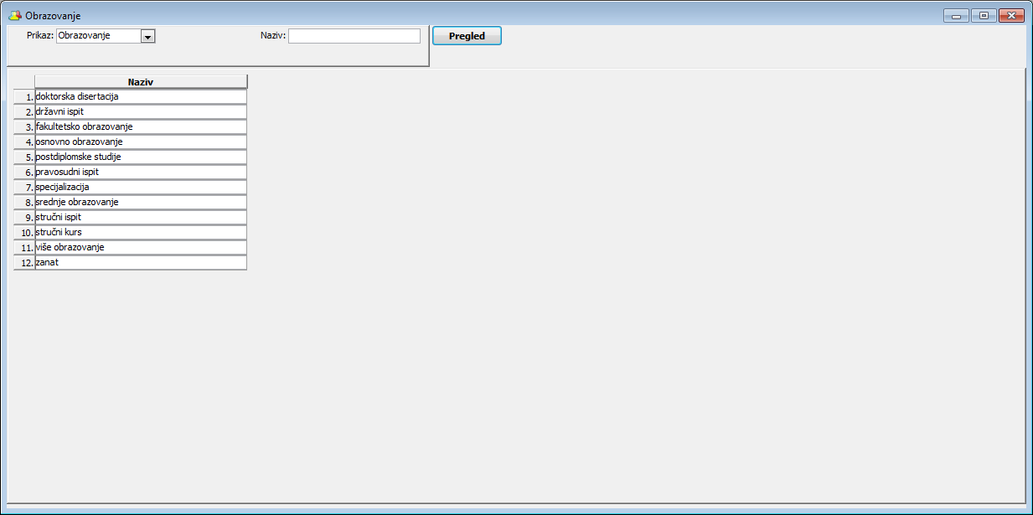Maximize the Obrazovanje window
The width and height of the screenshot is (1033, 515).
984,15
